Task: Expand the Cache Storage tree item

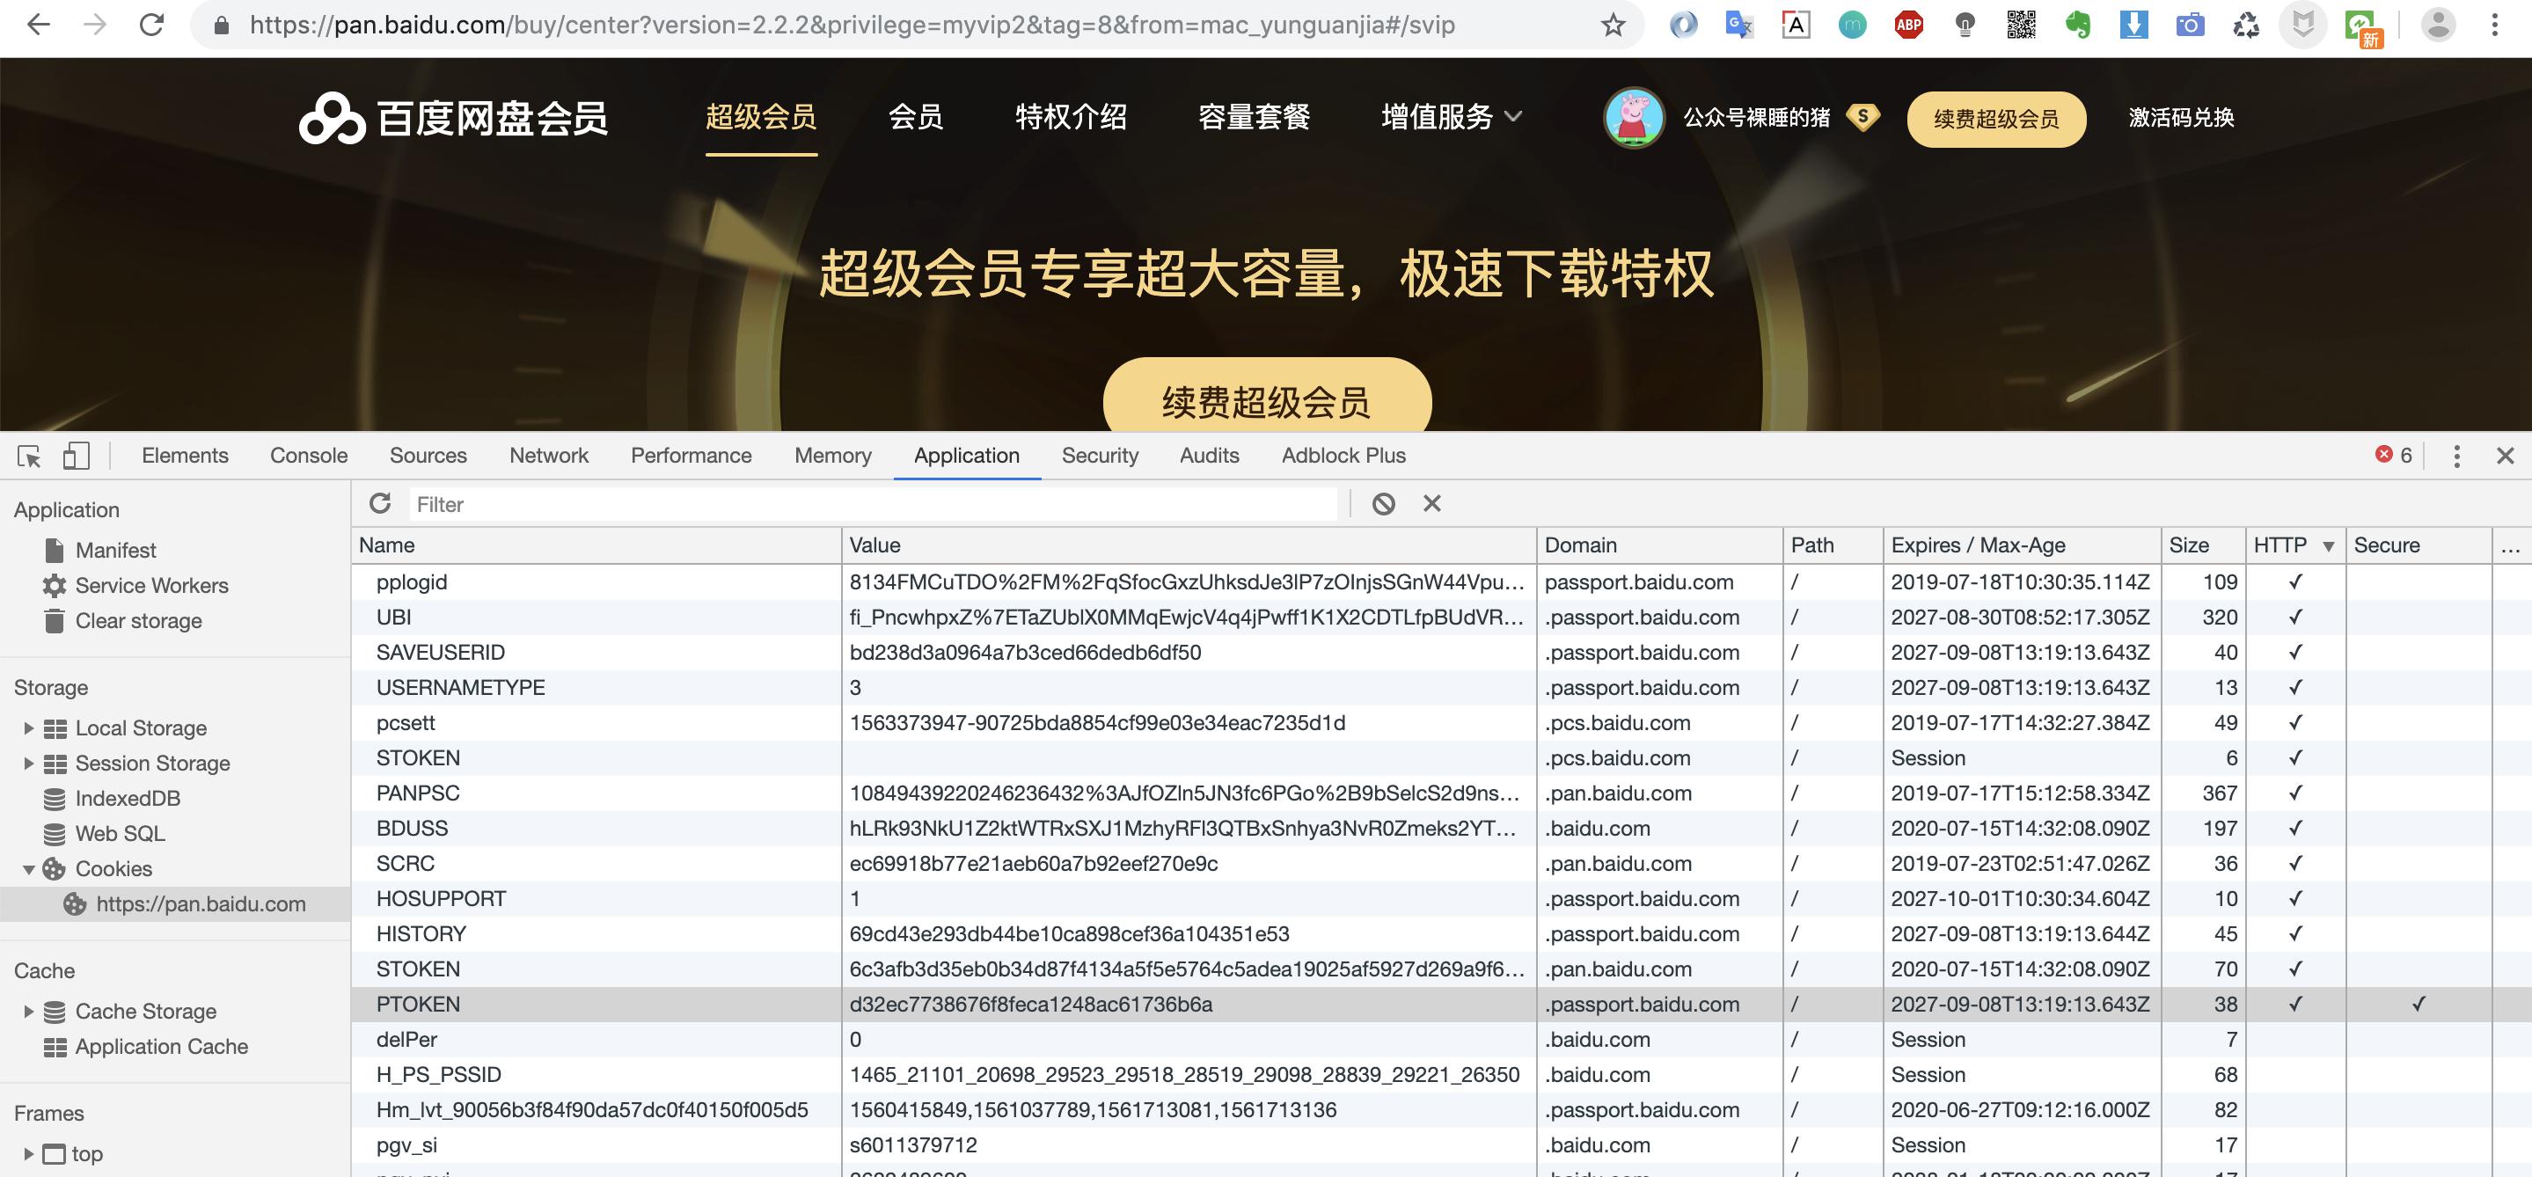Action: click(27, 1011)
